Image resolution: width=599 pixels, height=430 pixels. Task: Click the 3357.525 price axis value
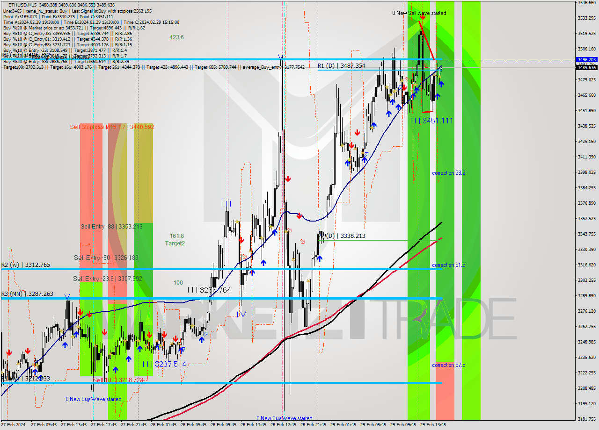(x=587, y=219)
